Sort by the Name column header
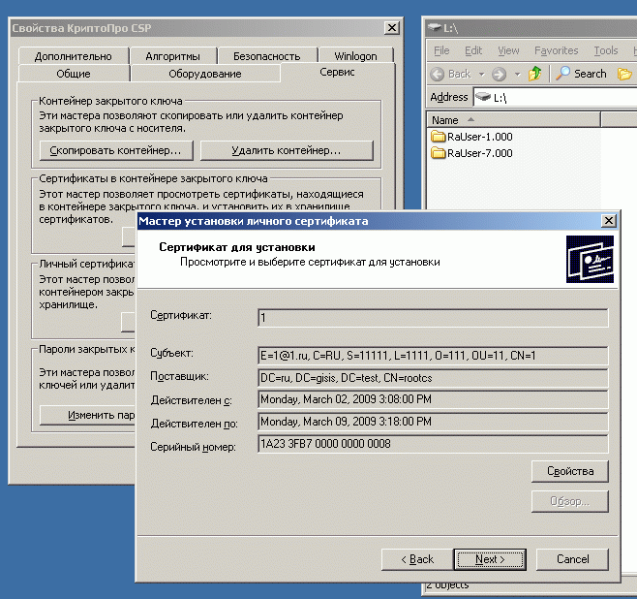Screen dimensions: 637x599 coord(513,120)
